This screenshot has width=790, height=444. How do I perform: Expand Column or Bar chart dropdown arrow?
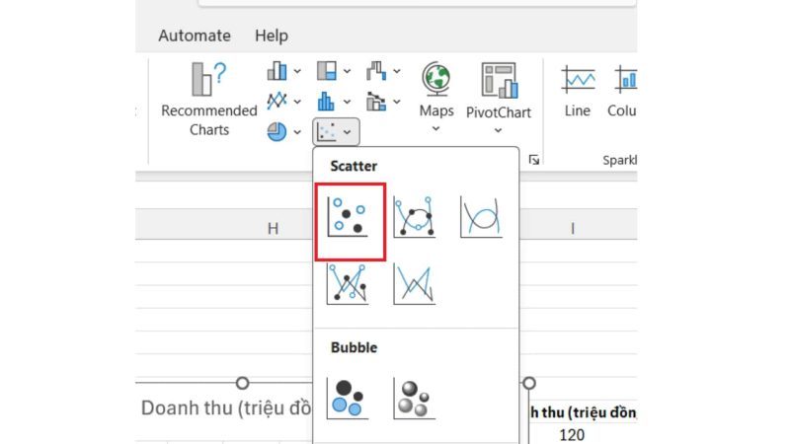click(297, 71)
